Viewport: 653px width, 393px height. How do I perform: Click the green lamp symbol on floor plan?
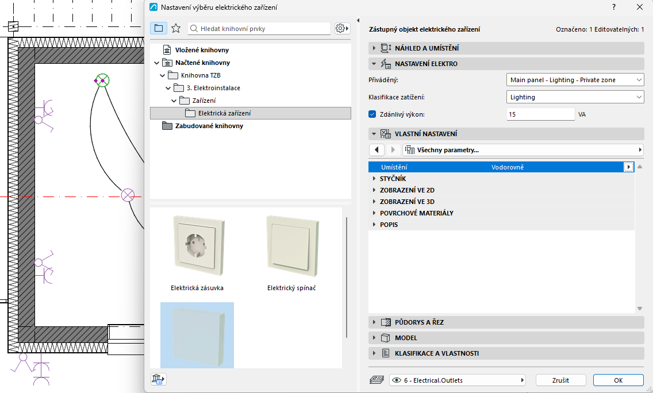[x=102, y=80]
